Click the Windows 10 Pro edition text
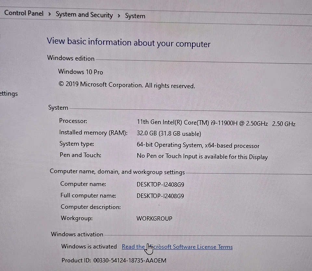 [80, 72]
